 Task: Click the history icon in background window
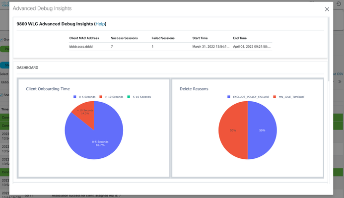click(x=339, y=4)
